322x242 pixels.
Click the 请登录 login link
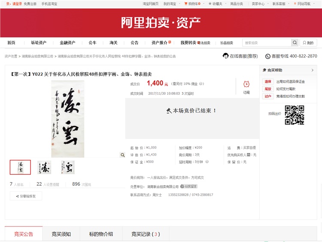click(x=17, y=3)
